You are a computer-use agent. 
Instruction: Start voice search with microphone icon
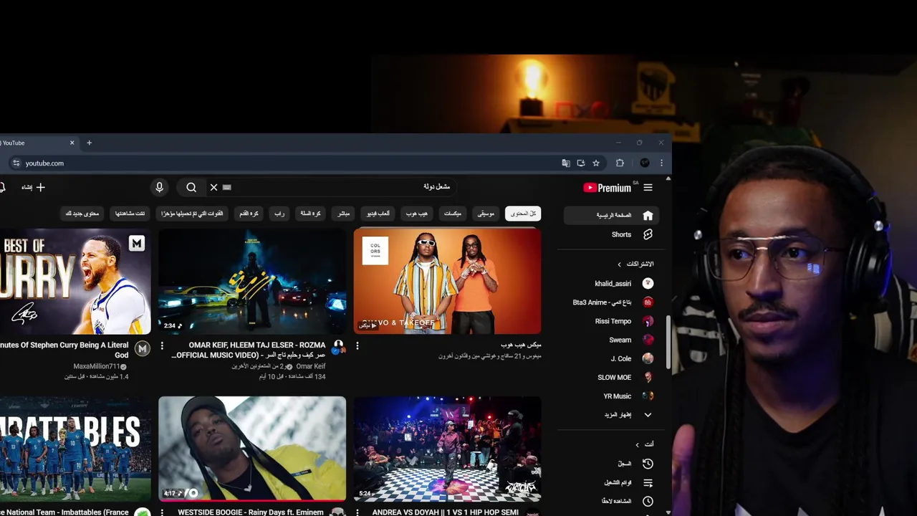tap(159, 187)
